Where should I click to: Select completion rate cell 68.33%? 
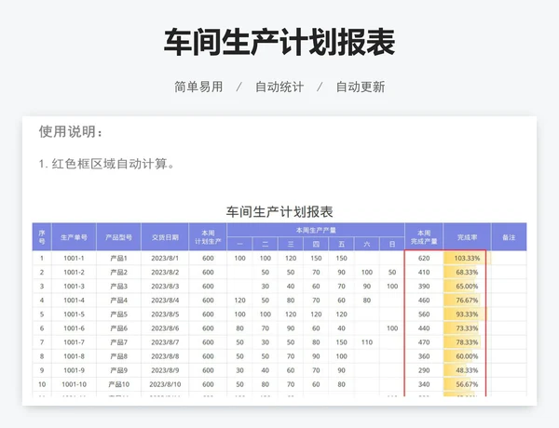pos(467,272)
